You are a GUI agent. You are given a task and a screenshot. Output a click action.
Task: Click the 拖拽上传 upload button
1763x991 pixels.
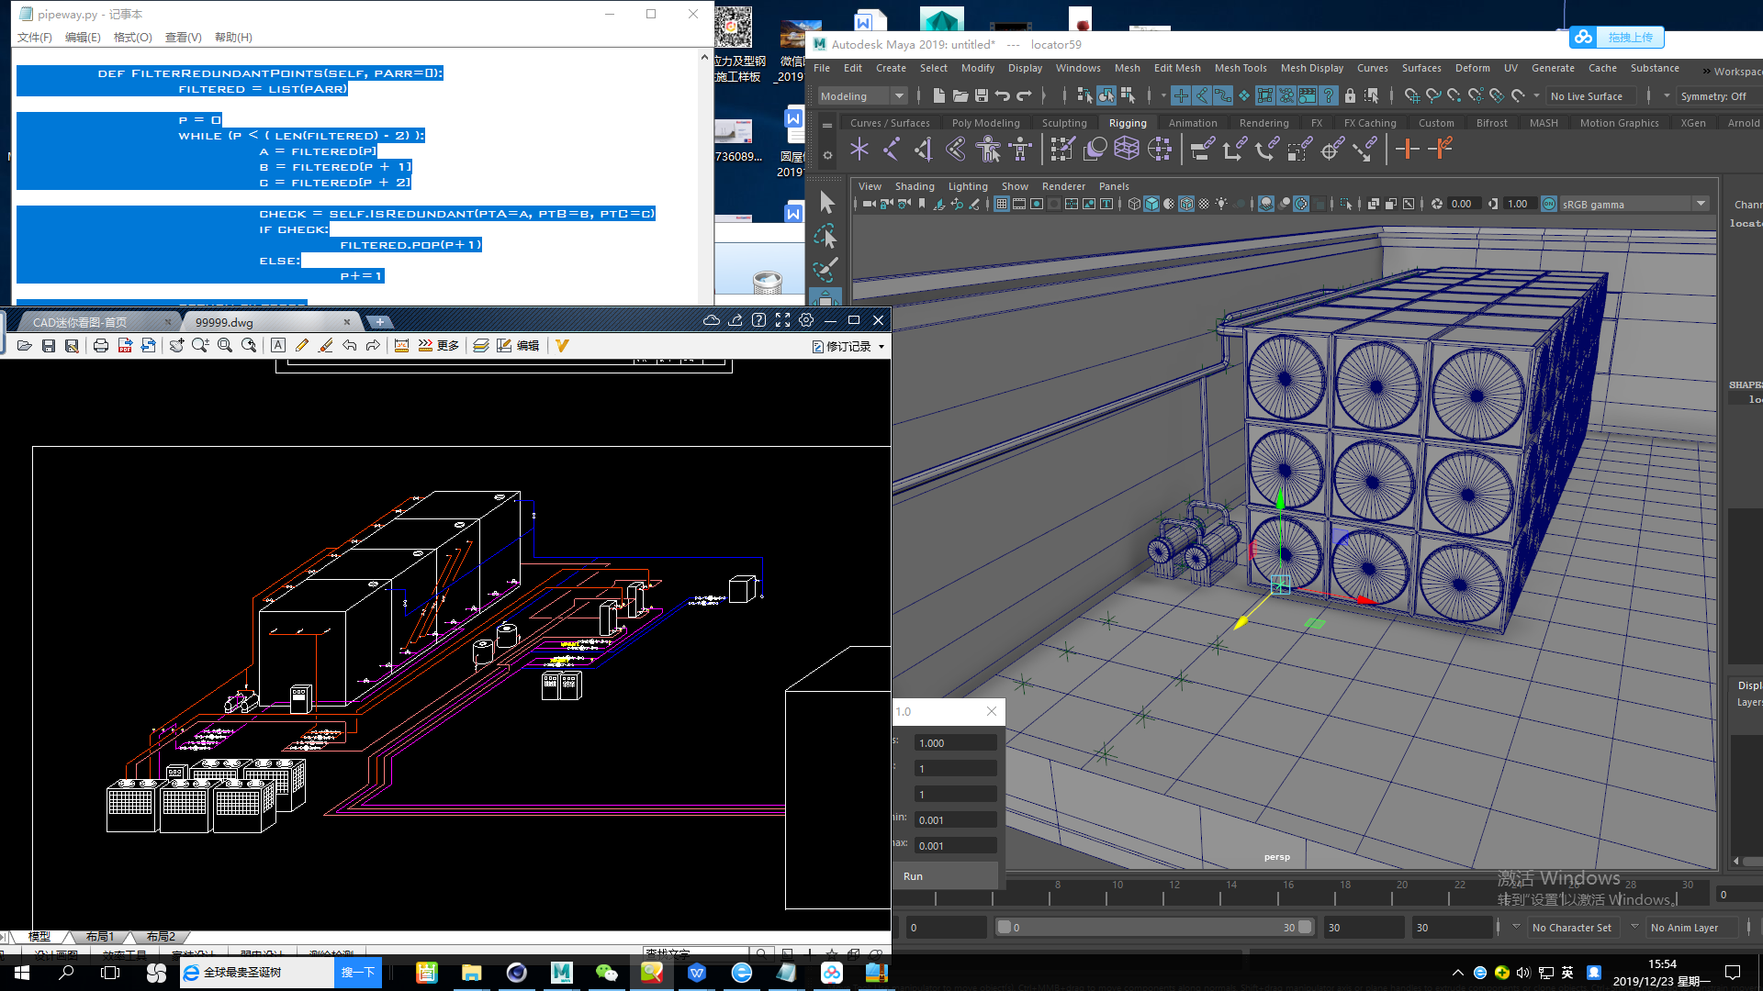[1617, 38]
